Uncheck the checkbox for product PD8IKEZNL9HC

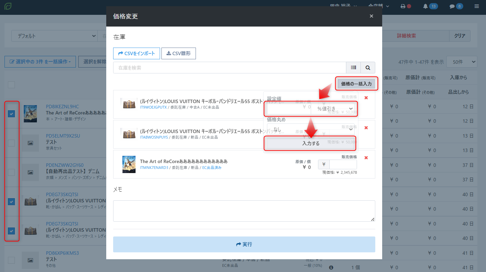11,114
